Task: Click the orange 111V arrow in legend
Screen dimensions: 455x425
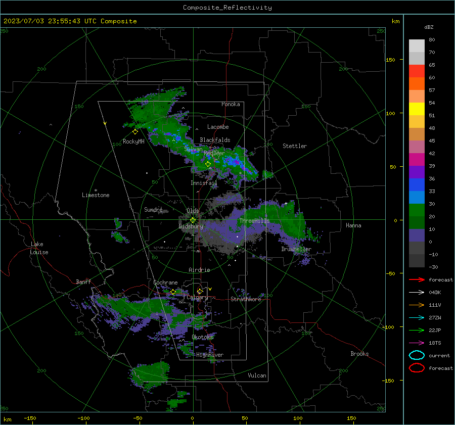Action: coord(417,305)
